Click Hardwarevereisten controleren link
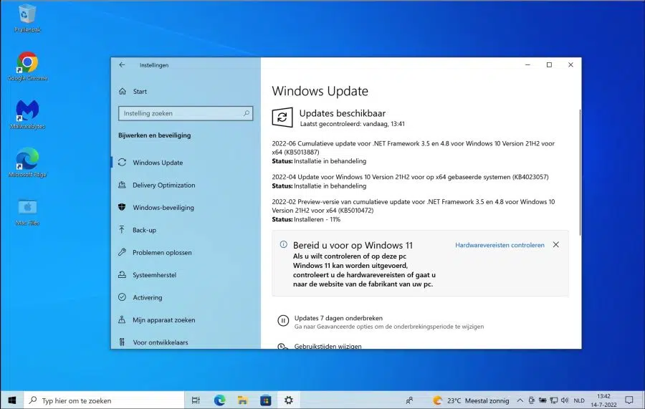This screenshot has height=409, width=645. (x=500, y=245)
